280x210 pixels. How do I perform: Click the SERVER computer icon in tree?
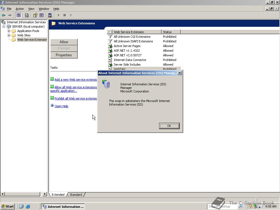[x=9, y=27]
